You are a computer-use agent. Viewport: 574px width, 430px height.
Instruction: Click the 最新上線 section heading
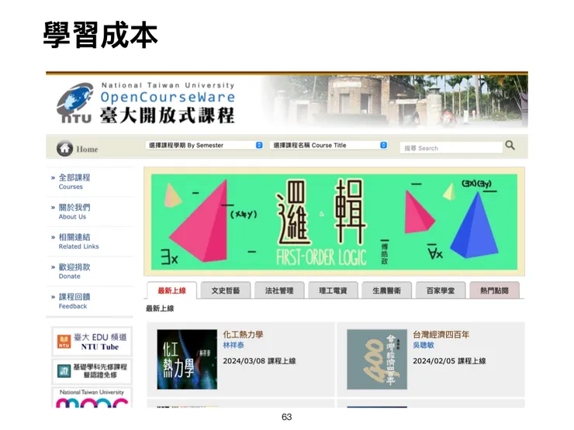[x=160, y=308]
